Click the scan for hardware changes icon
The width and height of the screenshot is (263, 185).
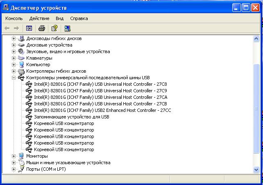click(67, 28)
